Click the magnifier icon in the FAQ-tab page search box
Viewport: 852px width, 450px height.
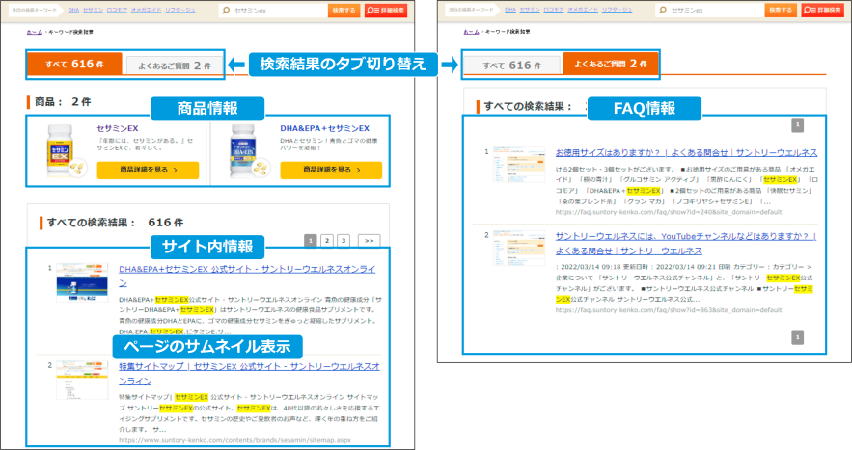(x=662, y=10)
